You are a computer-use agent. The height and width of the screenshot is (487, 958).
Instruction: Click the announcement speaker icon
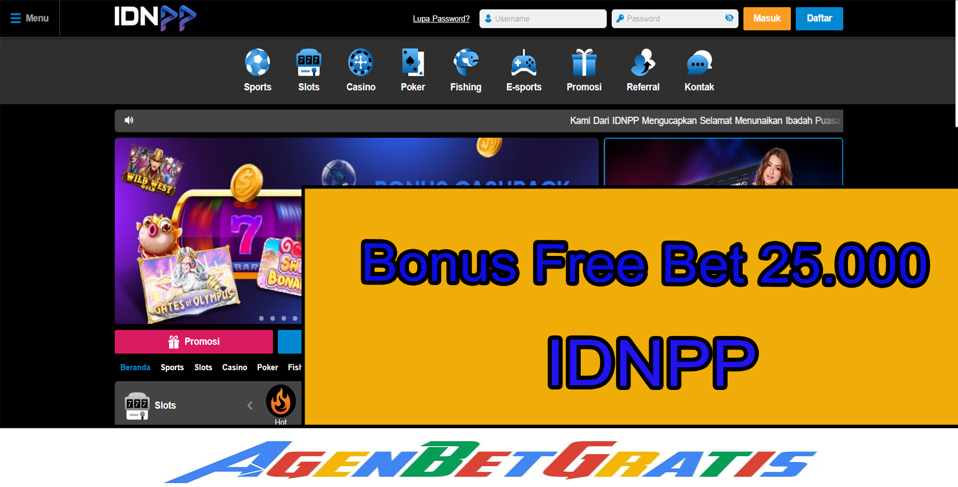129,120
